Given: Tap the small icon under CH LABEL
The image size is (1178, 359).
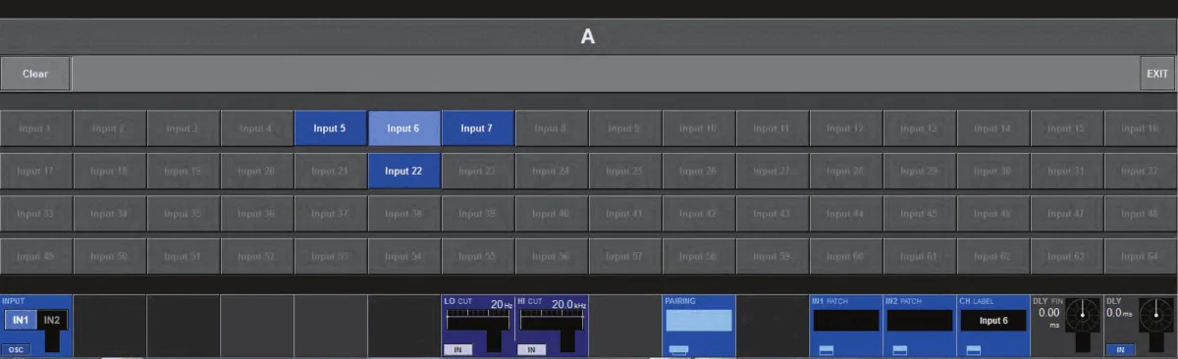Looking at the screenshot, I should tap(974, 349).
